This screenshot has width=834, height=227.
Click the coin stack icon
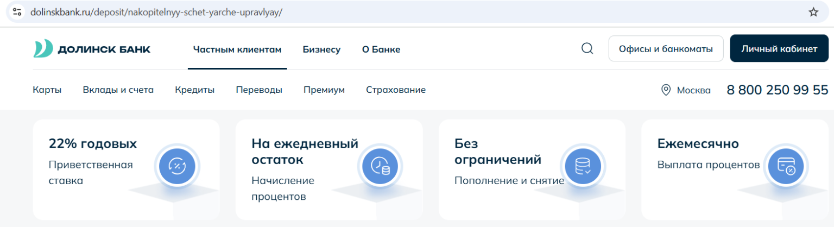pyautogui.click(x=583, y=166)
